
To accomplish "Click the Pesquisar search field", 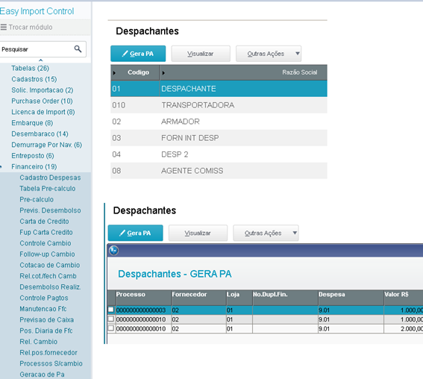I will coord(37,49).
